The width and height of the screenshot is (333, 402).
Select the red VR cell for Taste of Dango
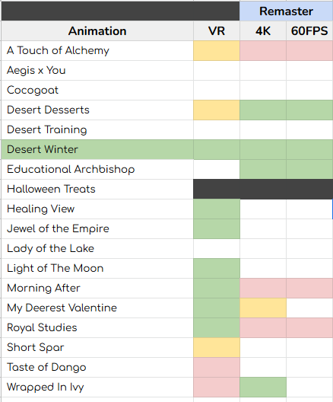tap(217, 367)
